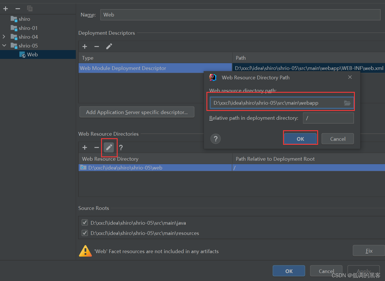The width and height of the screenshot is (385, 281).
Task: Confirm the path dialog with OK
Action: [x=300, y=139]
